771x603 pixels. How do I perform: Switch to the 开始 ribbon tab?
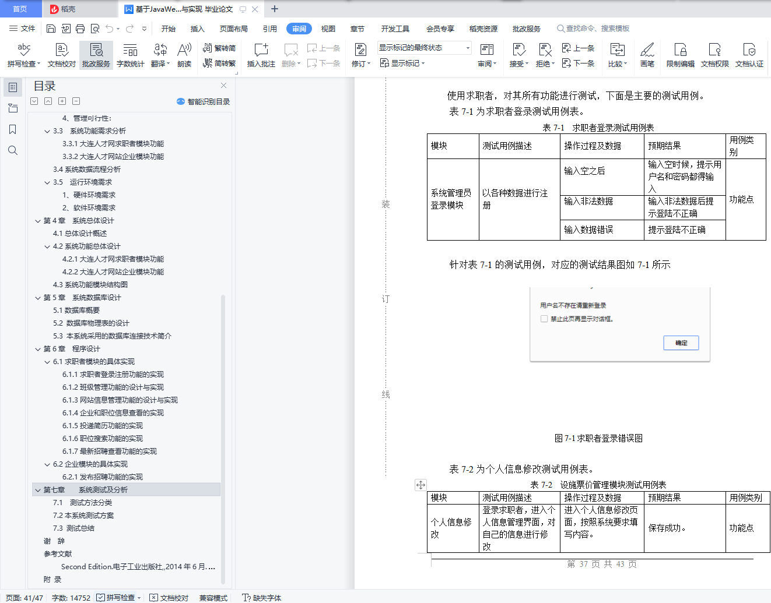click(x=169, y=29)
